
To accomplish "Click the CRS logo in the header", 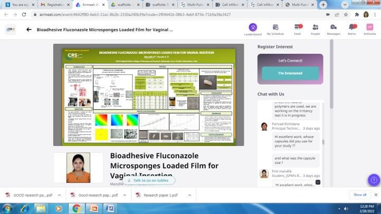I will [x=11, y=29].
